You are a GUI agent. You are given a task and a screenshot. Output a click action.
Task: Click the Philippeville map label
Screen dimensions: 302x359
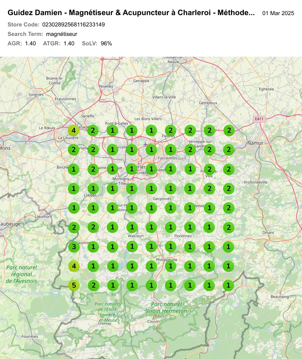coord(166,260)
